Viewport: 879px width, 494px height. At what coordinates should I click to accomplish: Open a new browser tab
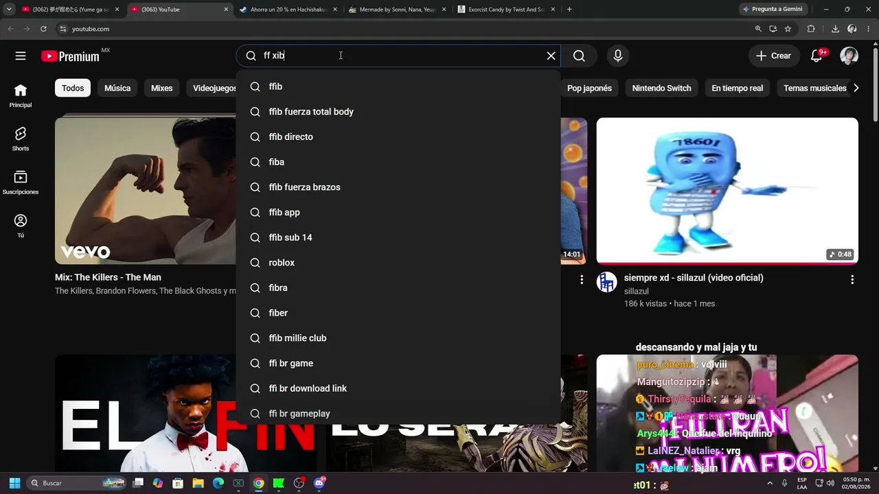pyautogui.click(x=569, y=10)
